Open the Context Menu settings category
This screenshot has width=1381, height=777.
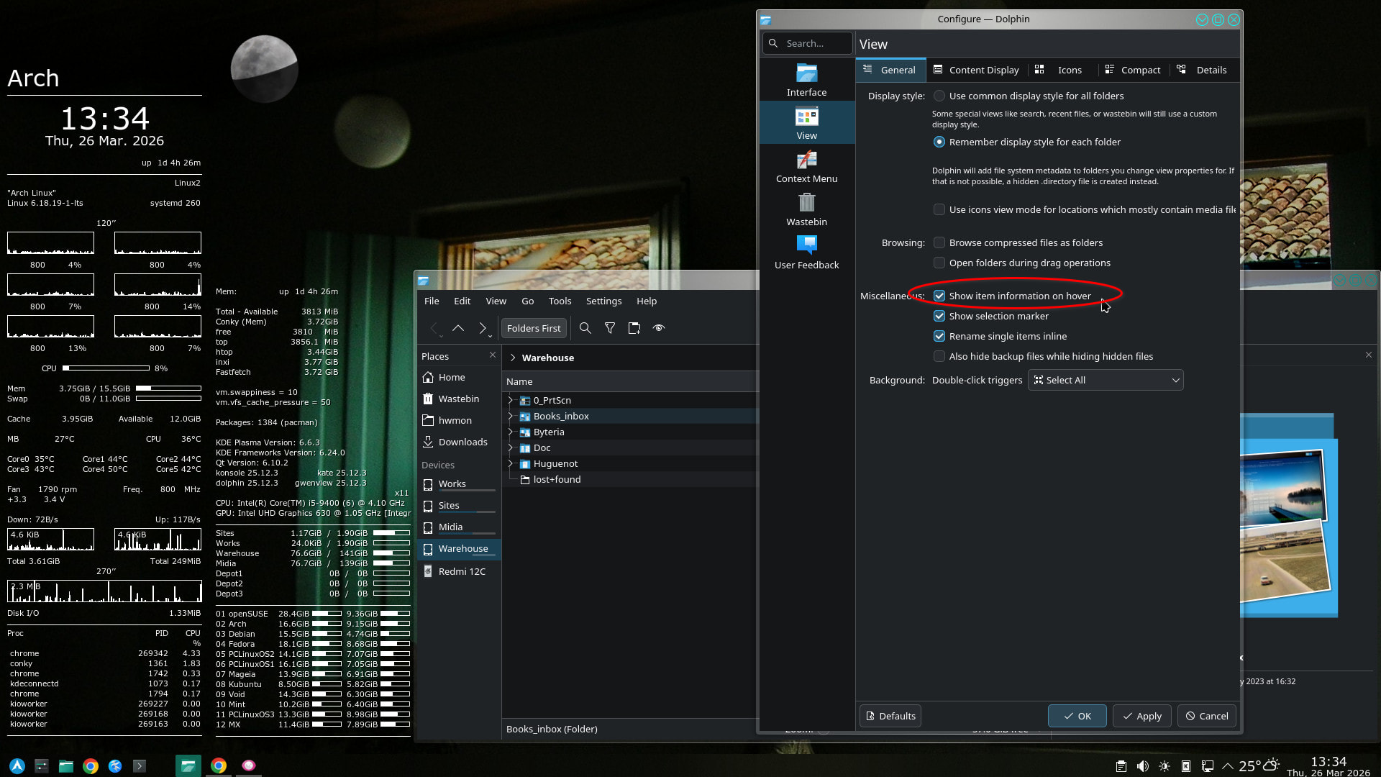coord(806,166)
